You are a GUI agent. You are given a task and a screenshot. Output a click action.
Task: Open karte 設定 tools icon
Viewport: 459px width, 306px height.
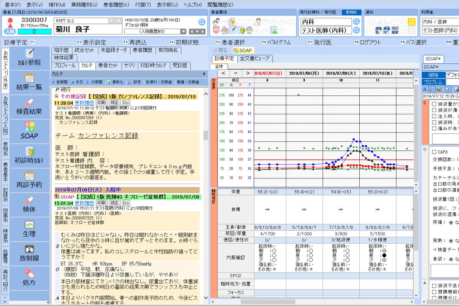pyautogui.click(x=135, y=82)
